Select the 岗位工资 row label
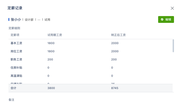Viewport: 183px width, 107px height. (x=16, y=51)
